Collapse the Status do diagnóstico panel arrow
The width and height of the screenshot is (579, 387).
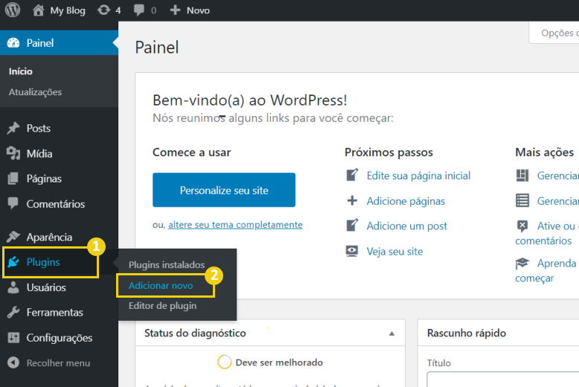pos(391,333)
